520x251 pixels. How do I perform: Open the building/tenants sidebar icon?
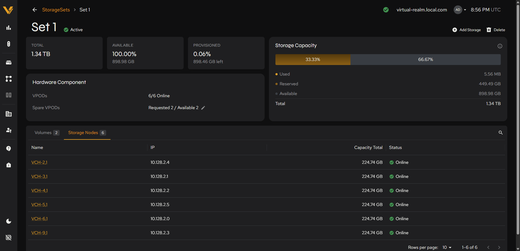tap(9, 114)
